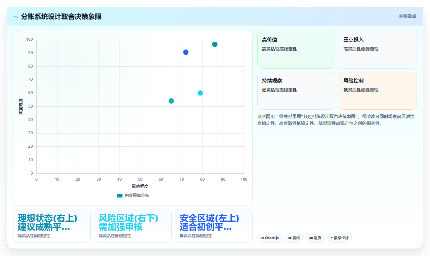Select the 数据卡片 tag chip

click(x=340, y=238)
